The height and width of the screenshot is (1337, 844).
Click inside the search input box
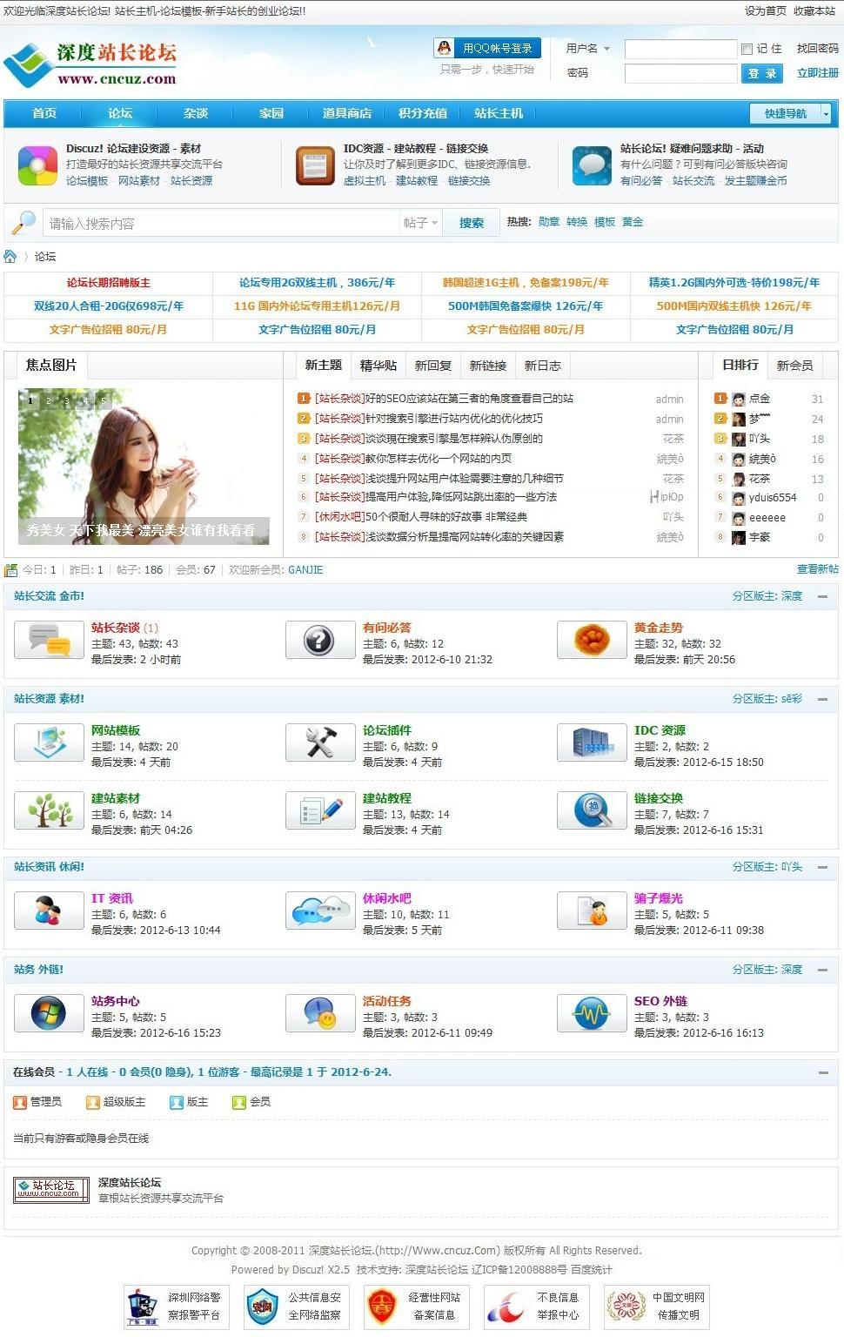tap(218, 223)
